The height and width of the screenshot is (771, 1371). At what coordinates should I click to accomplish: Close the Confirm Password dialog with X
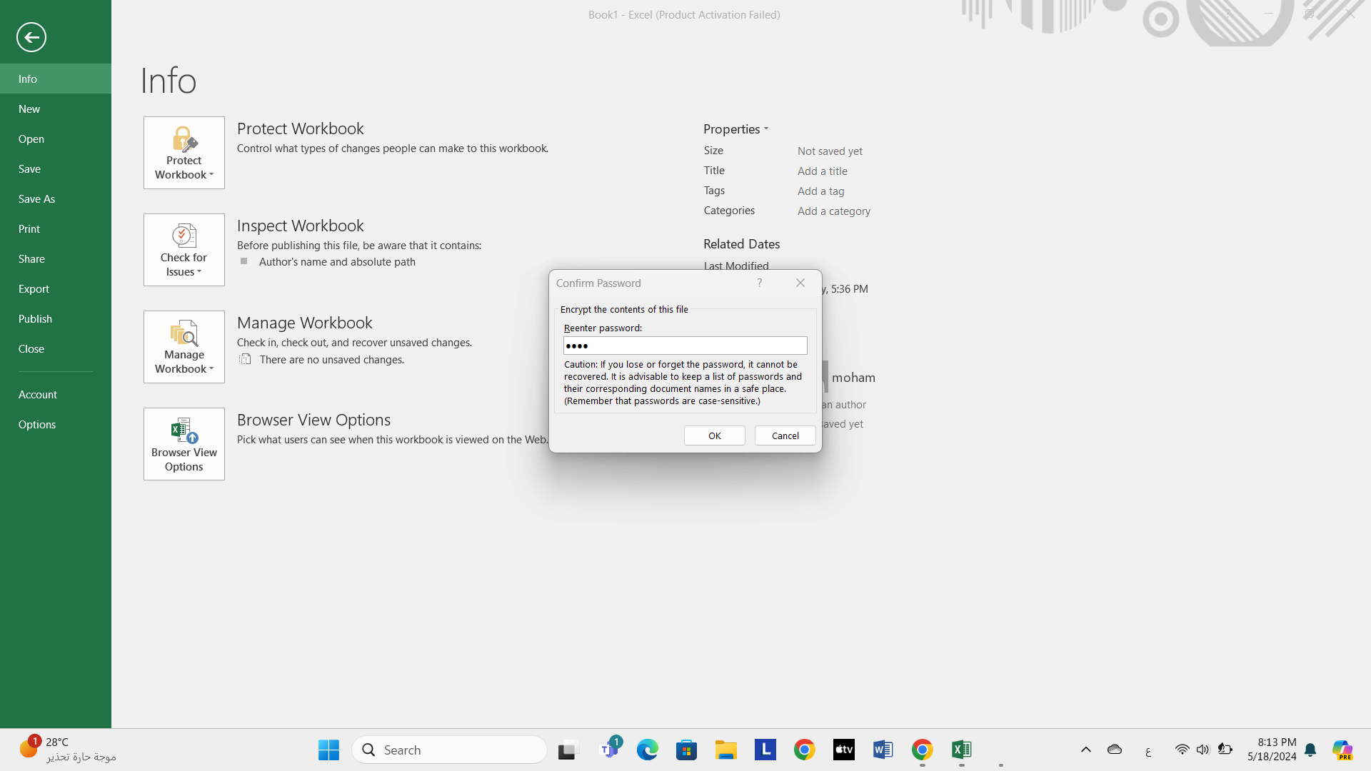(800, 283)
